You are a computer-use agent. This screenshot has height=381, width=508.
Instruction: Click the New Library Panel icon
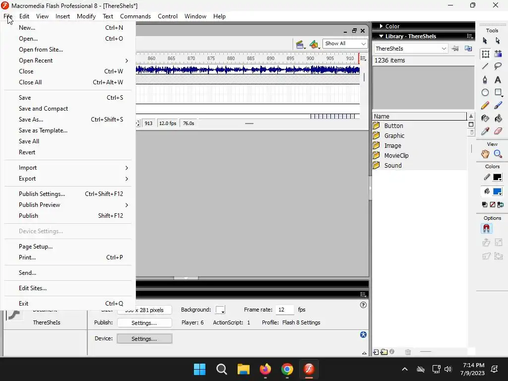(468, 49)
